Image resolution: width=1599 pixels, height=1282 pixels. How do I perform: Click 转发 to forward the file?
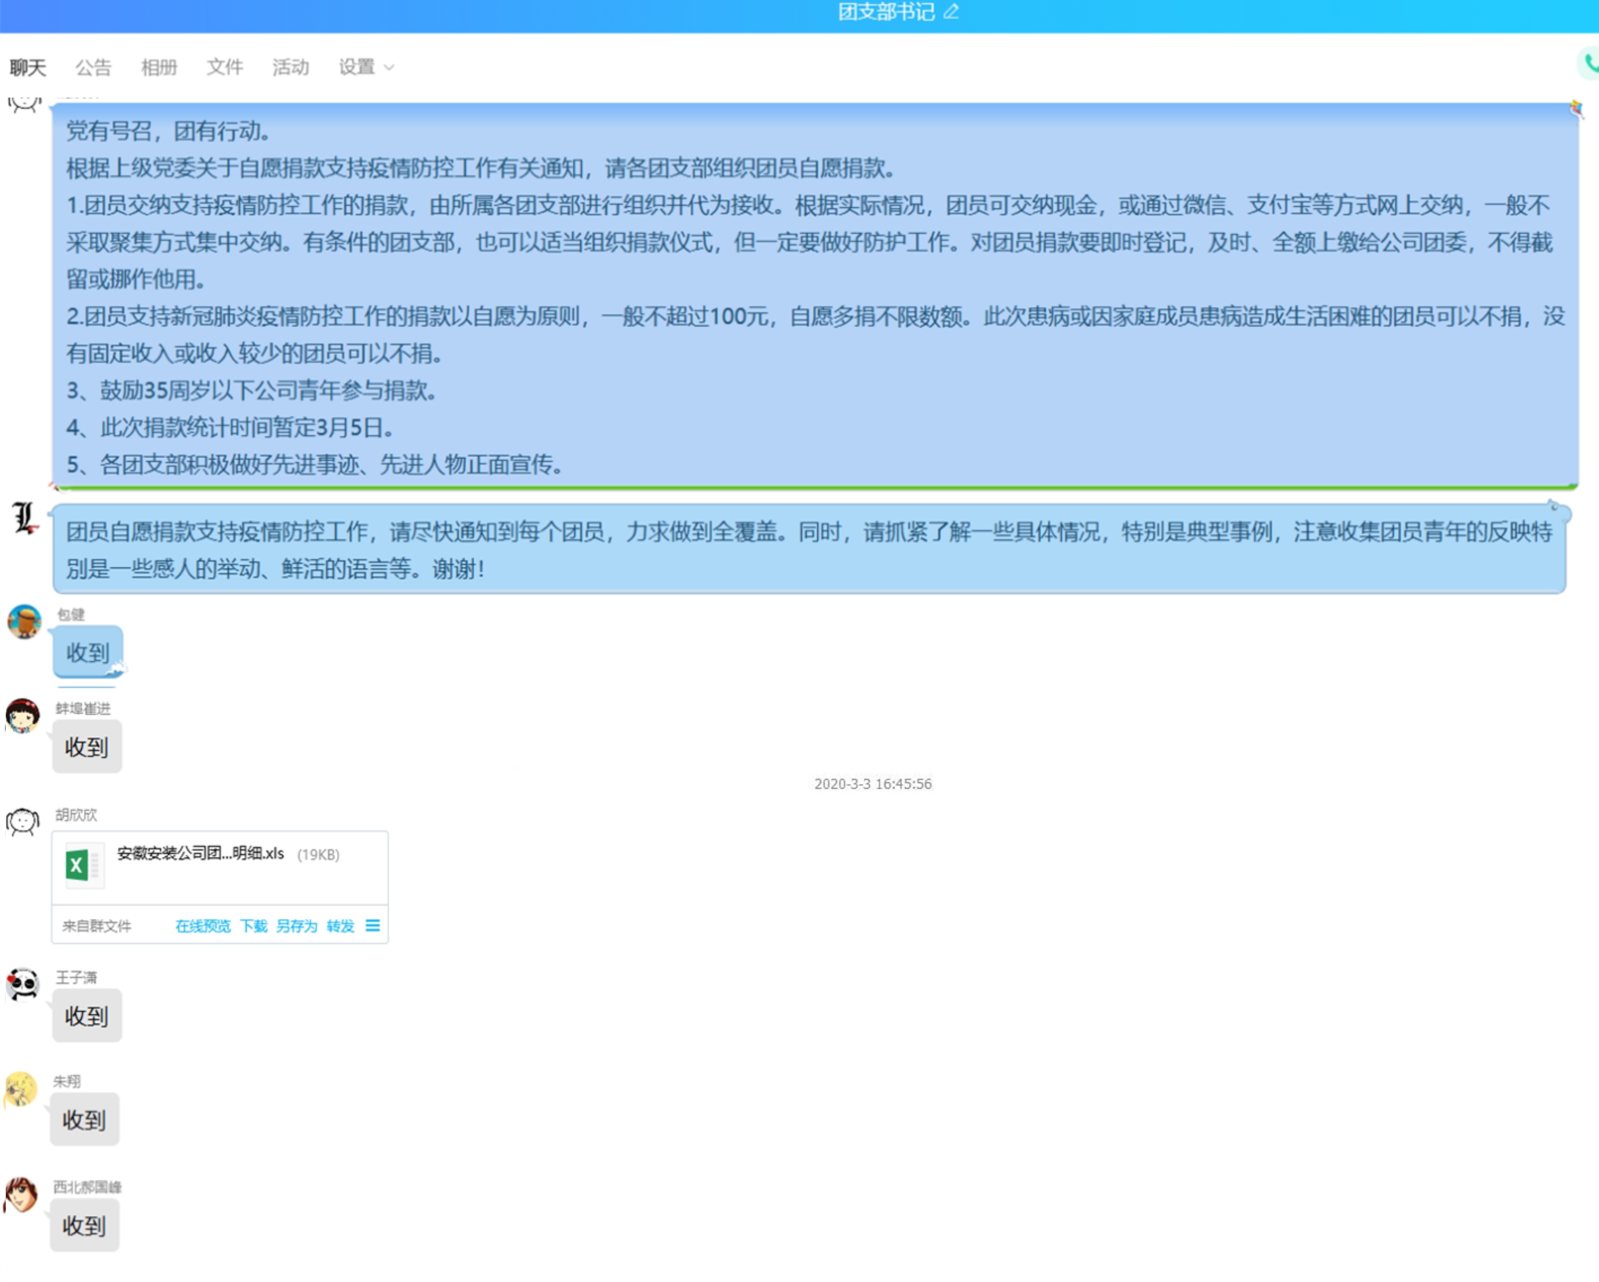click(x=340, y=926)
